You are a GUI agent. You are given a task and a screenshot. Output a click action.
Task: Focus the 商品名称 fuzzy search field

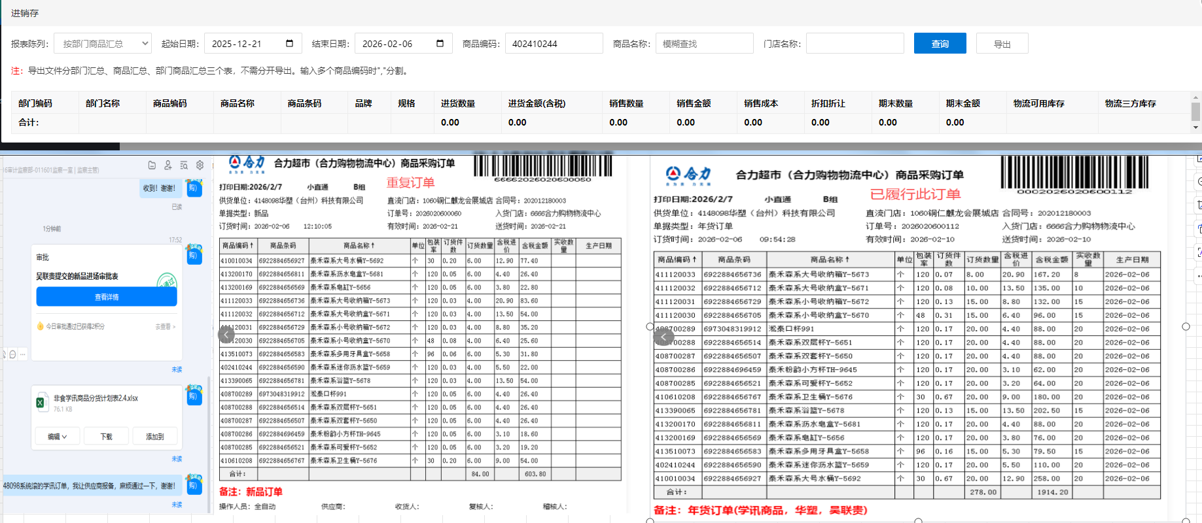[x=704, y=44]
